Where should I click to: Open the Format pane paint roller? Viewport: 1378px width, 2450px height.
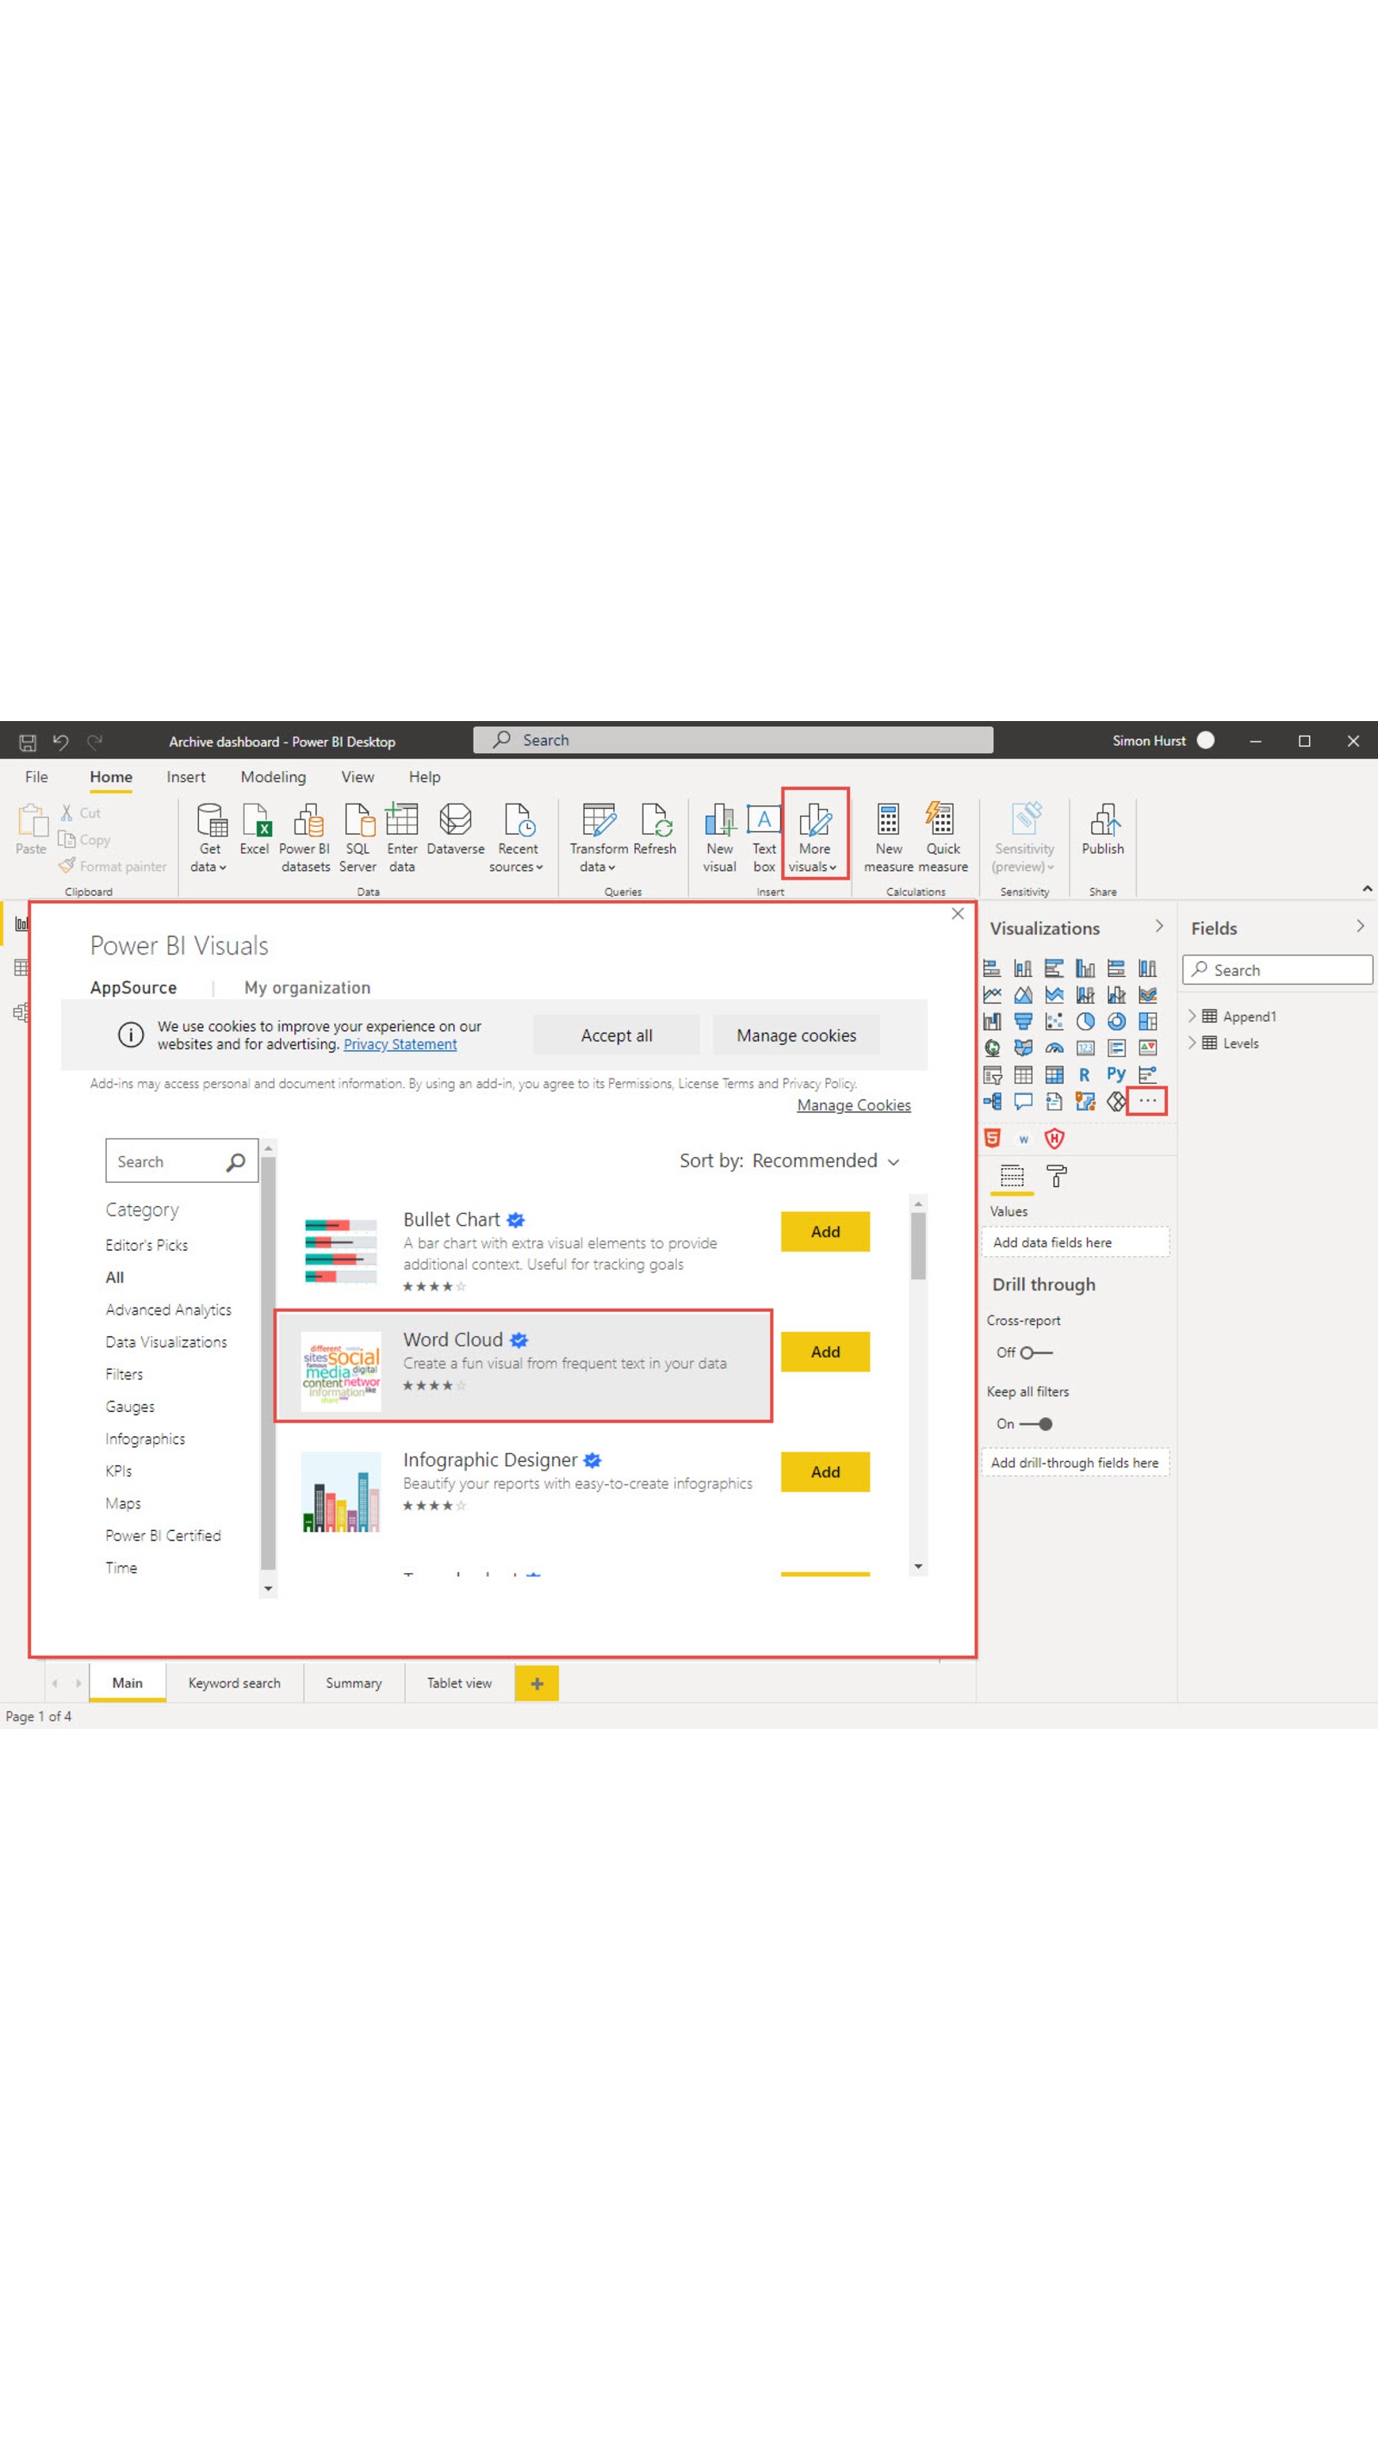[x=1056, y=1179]
